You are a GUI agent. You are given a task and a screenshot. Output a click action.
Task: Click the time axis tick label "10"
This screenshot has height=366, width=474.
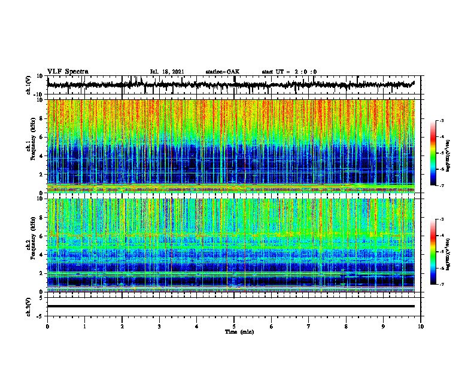tap(421, 327)
